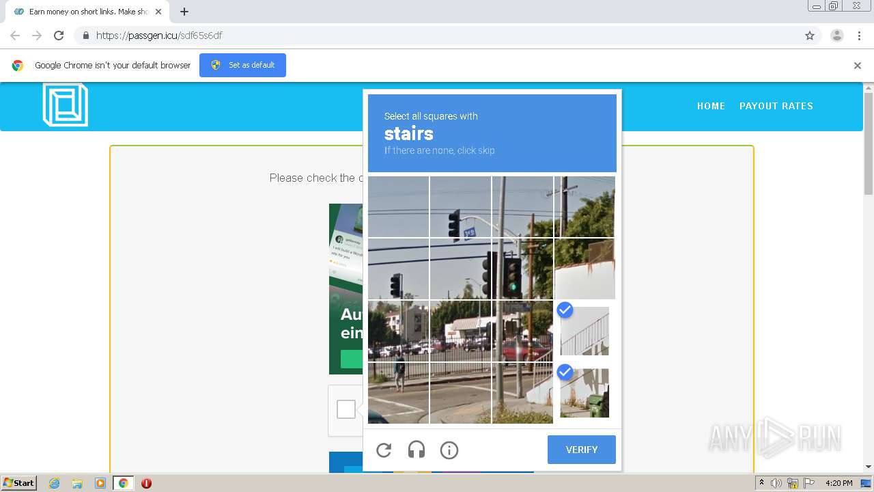Open the volume speaker tray icon
Image resolution: width=874 pixels, height=492 pixels.
[776, 483]
